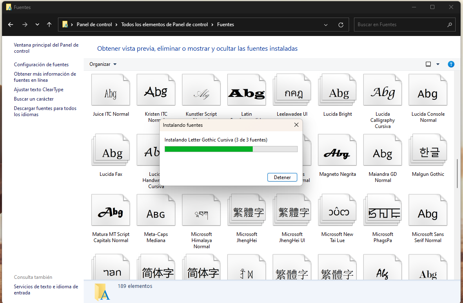
Task: Open the recent locations dropdown
Action: pyautogui.click(x=37, y=25)
